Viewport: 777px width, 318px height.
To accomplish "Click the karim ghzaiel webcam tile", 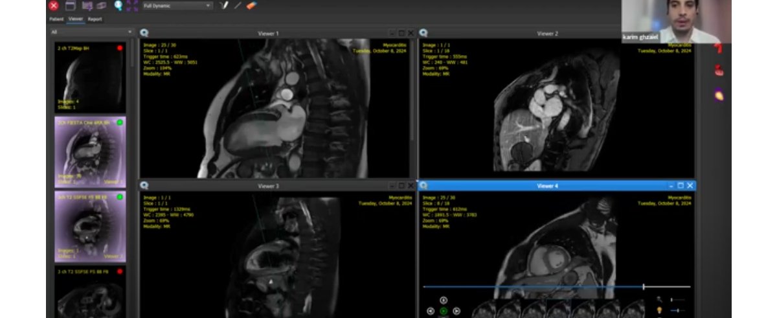I will coord(676,21).
